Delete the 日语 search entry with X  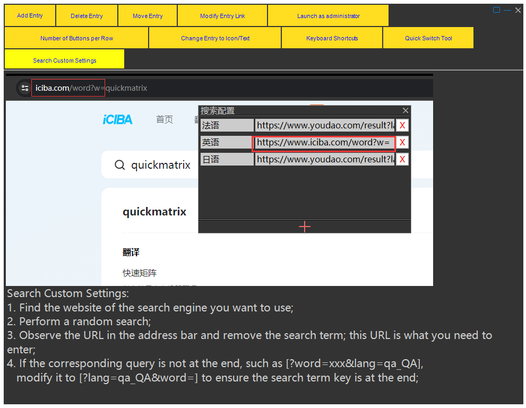coord(402,159)
